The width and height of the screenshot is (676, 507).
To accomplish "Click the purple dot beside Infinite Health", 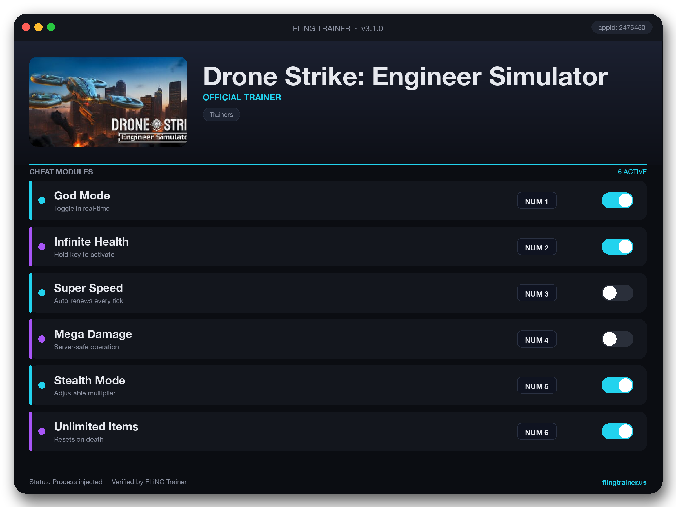I will click(42, 247).
